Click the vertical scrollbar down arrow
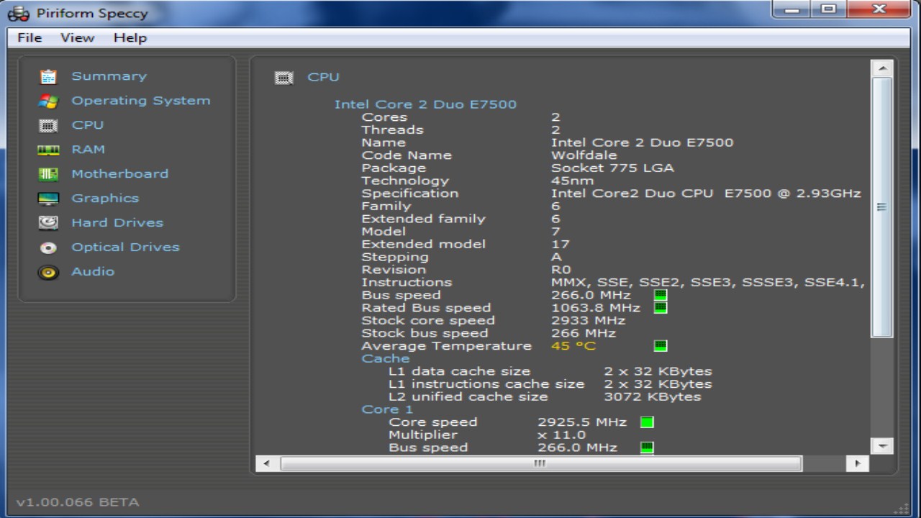Image resolution: width=921 pixels, height=518 pixels. (x=882, y=445)
